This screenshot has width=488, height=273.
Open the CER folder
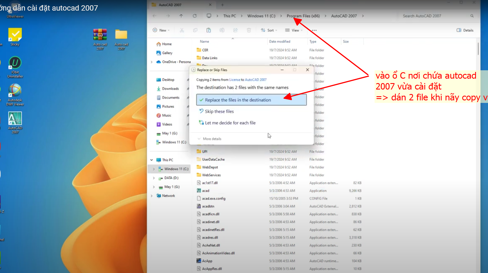pos(203,50)
